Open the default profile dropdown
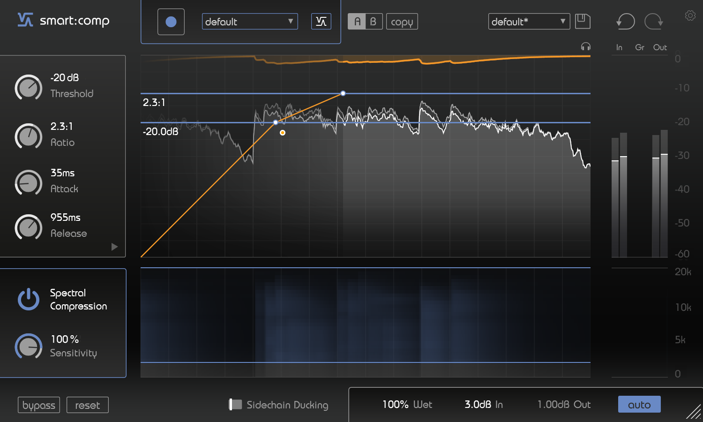This screenshot has width=703, height=422. click(x=249, y=22)
